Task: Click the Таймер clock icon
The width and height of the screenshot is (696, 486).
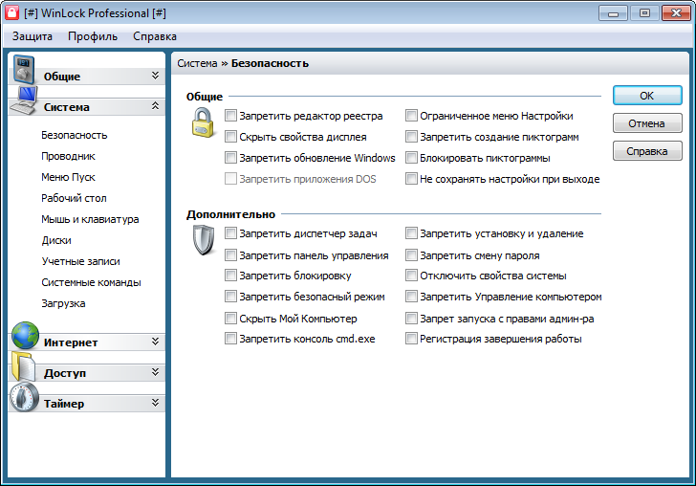Action: (25, 397)
